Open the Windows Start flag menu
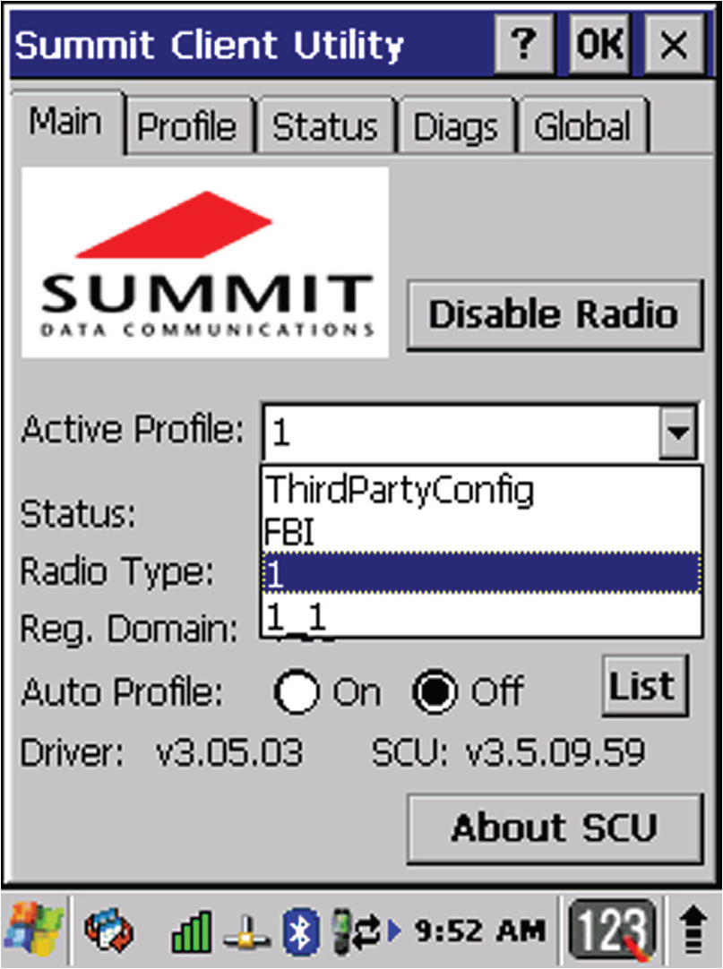 pos(32,930)
